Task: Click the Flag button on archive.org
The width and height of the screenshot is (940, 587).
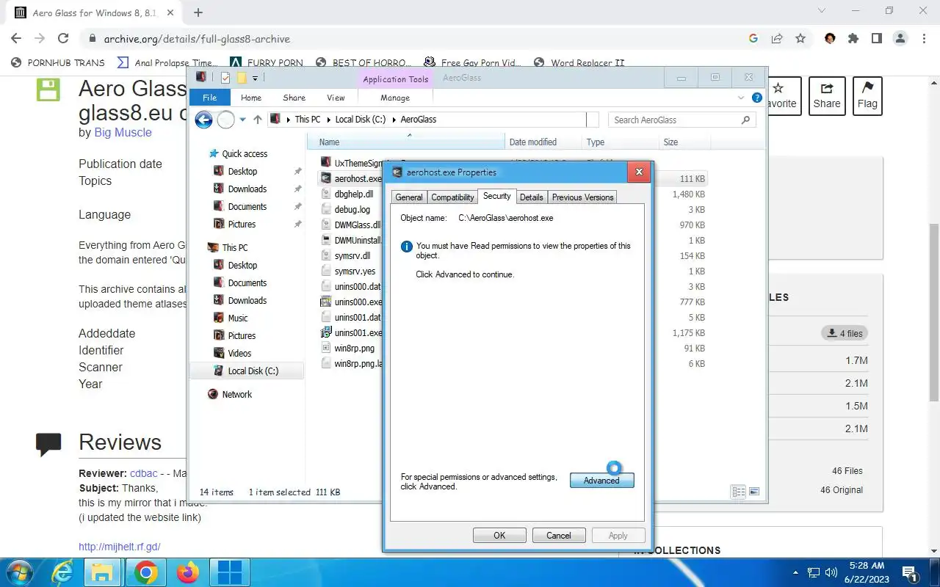Action: point(867,95)
